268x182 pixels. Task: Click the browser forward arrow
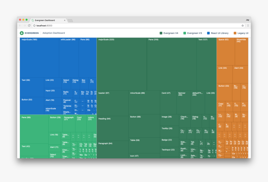[25, 25]
